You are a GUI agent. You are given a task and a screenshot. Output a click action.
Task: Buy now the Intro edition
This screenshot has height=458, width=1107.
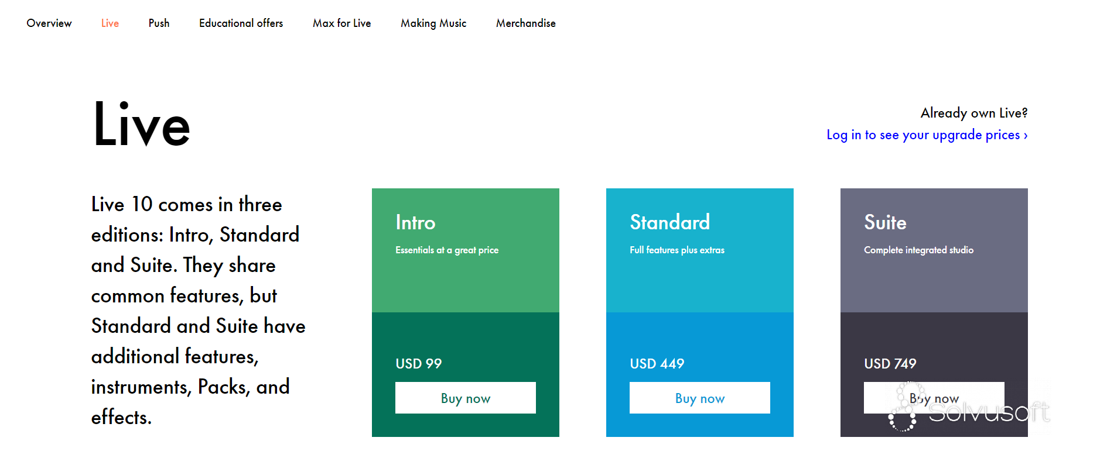point(466,398)
